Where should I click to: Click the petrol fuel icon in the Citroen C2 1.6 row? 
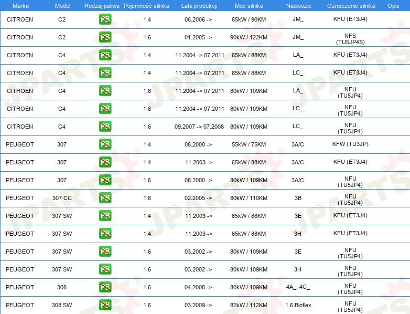pyautogui.click(x=105, y=37)
